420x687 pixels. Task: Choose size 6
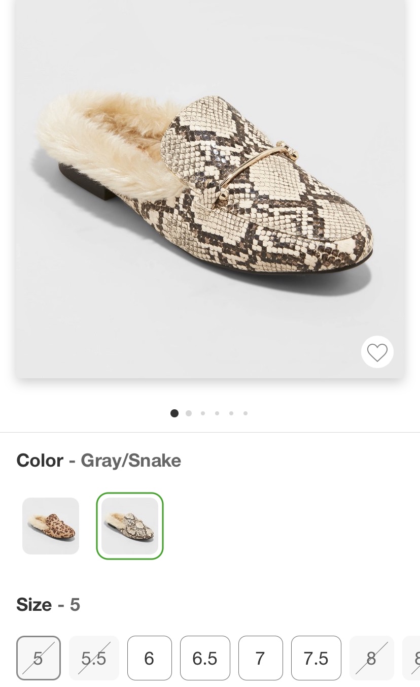click(149, 658)
